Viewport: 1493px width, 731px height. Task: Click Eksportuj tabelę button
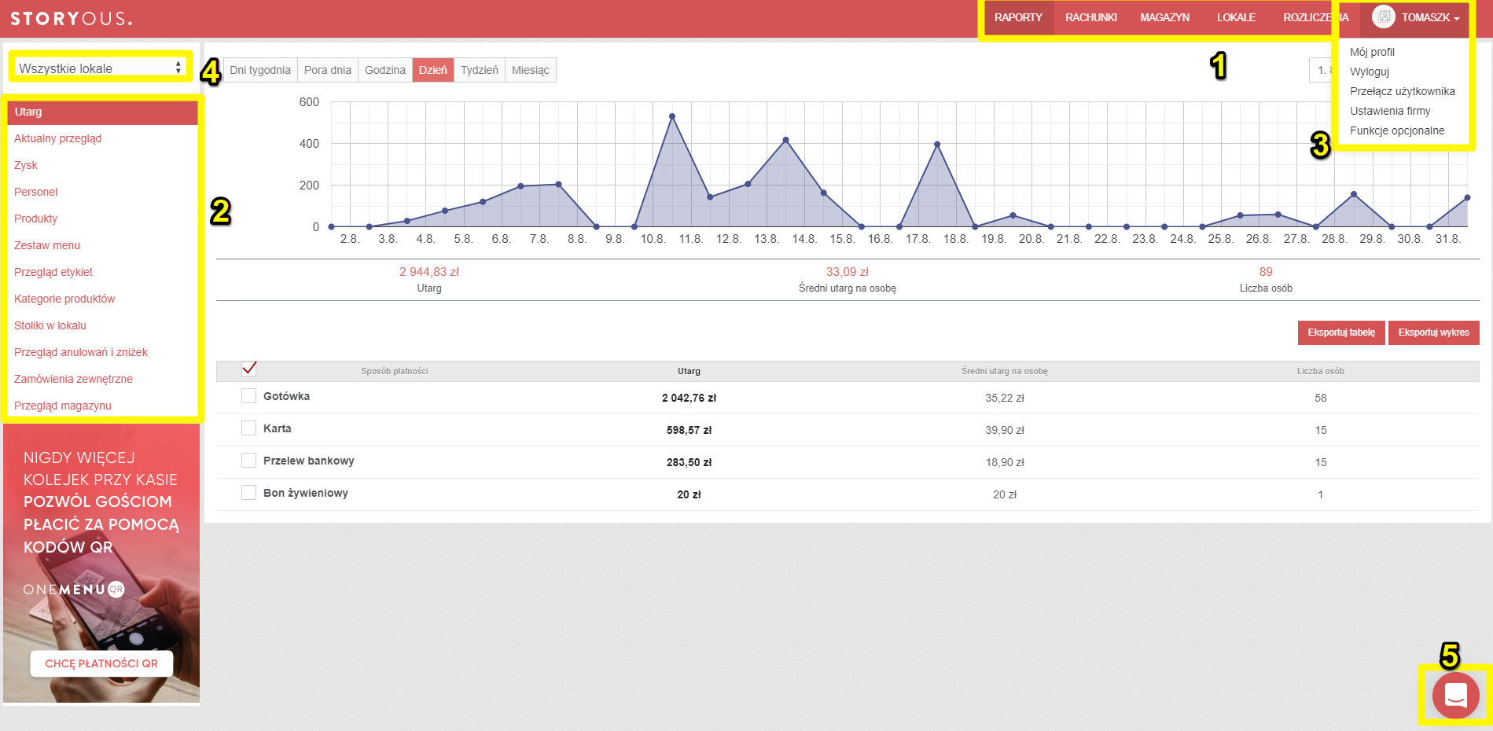(1341, 332)
